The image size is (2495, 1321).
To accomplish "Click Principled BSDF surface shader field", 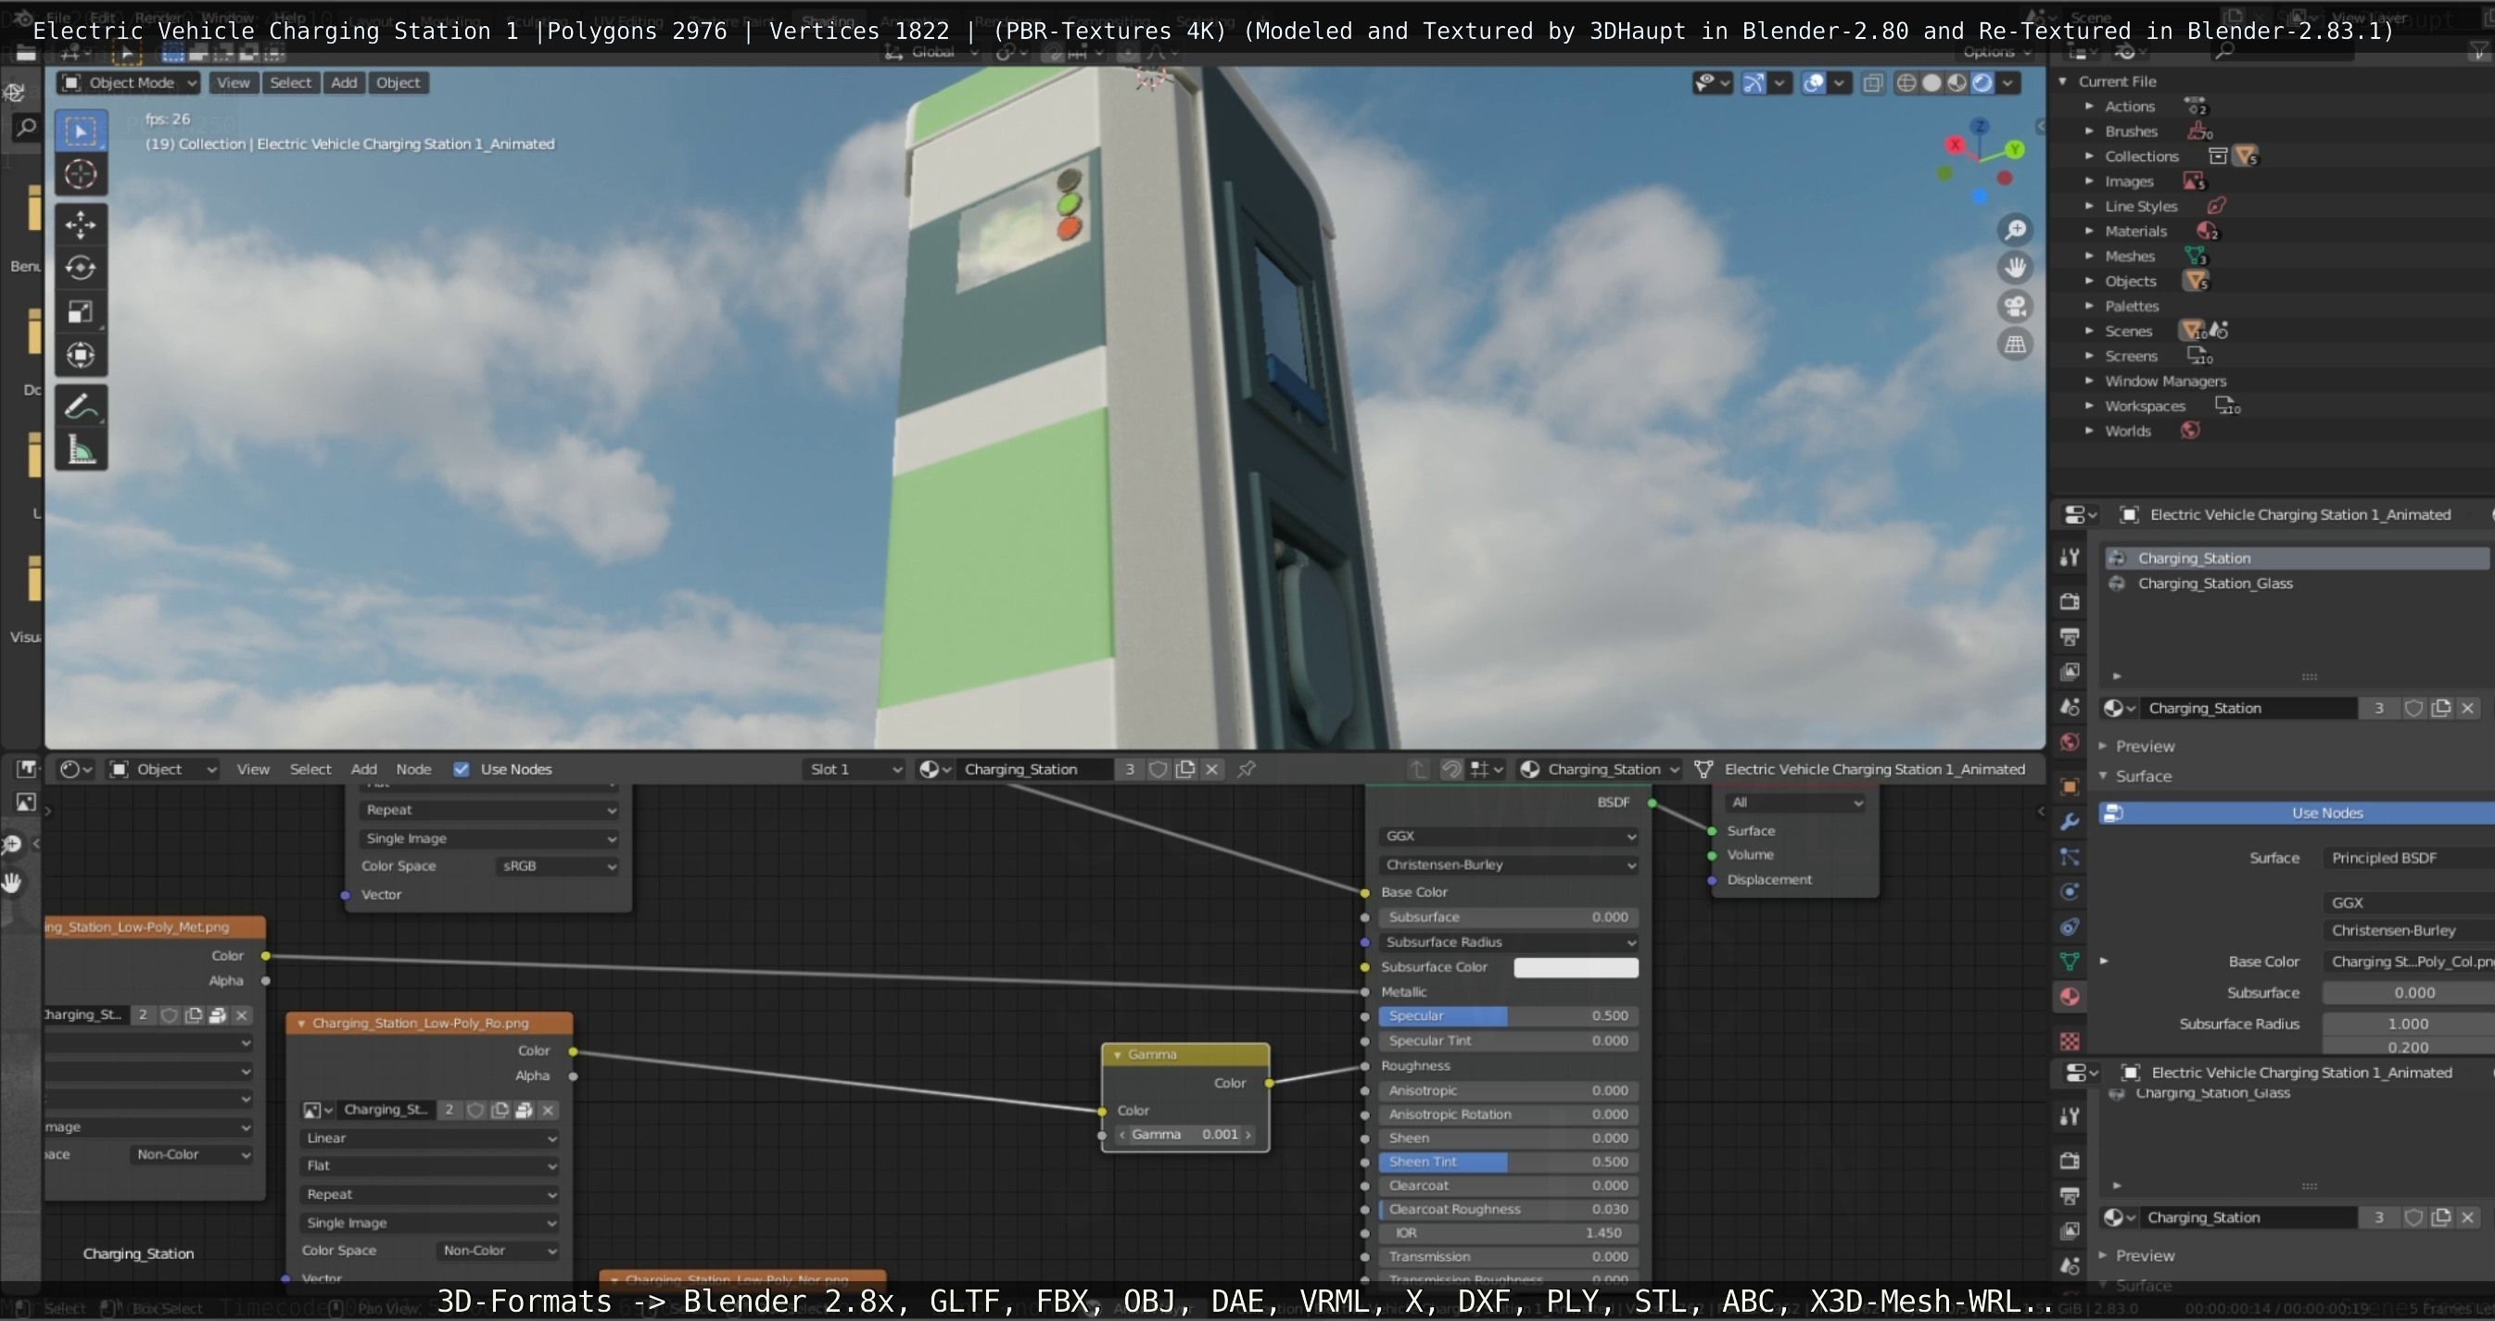I will (2409, 859).
